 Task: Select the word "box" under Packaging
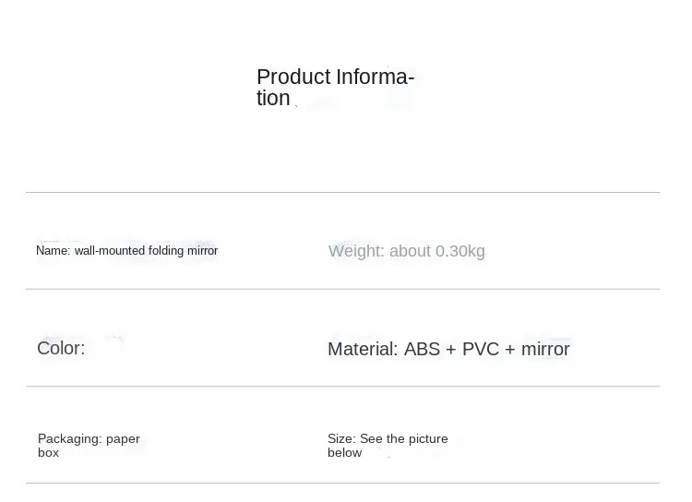[48, 453]
